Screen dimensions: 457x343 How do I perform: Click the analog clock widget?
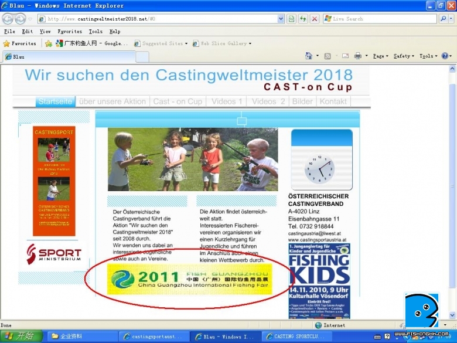coord(320,169)
